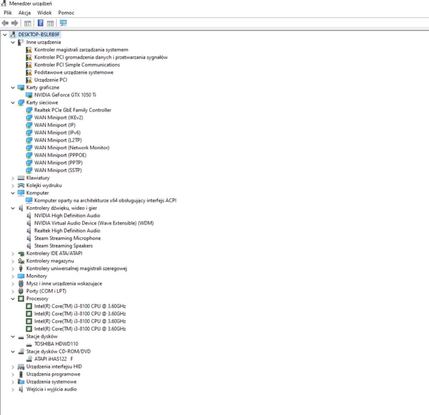
Task: Expand the Monitory category
Action: coord(13,276)
